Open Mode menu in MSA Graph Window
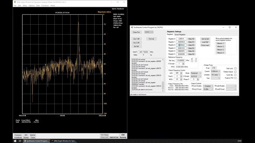 [53, 6]
